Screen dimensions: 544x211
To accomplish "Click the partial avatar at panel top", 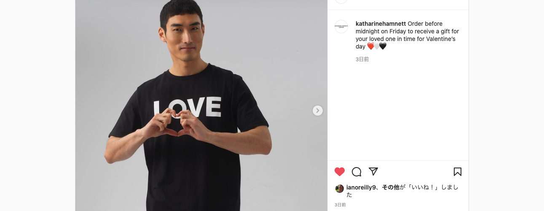I will 341,1.
